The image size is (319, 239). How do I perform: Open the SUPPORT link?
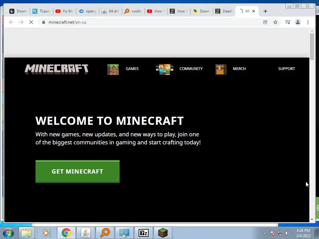(287, 69)
